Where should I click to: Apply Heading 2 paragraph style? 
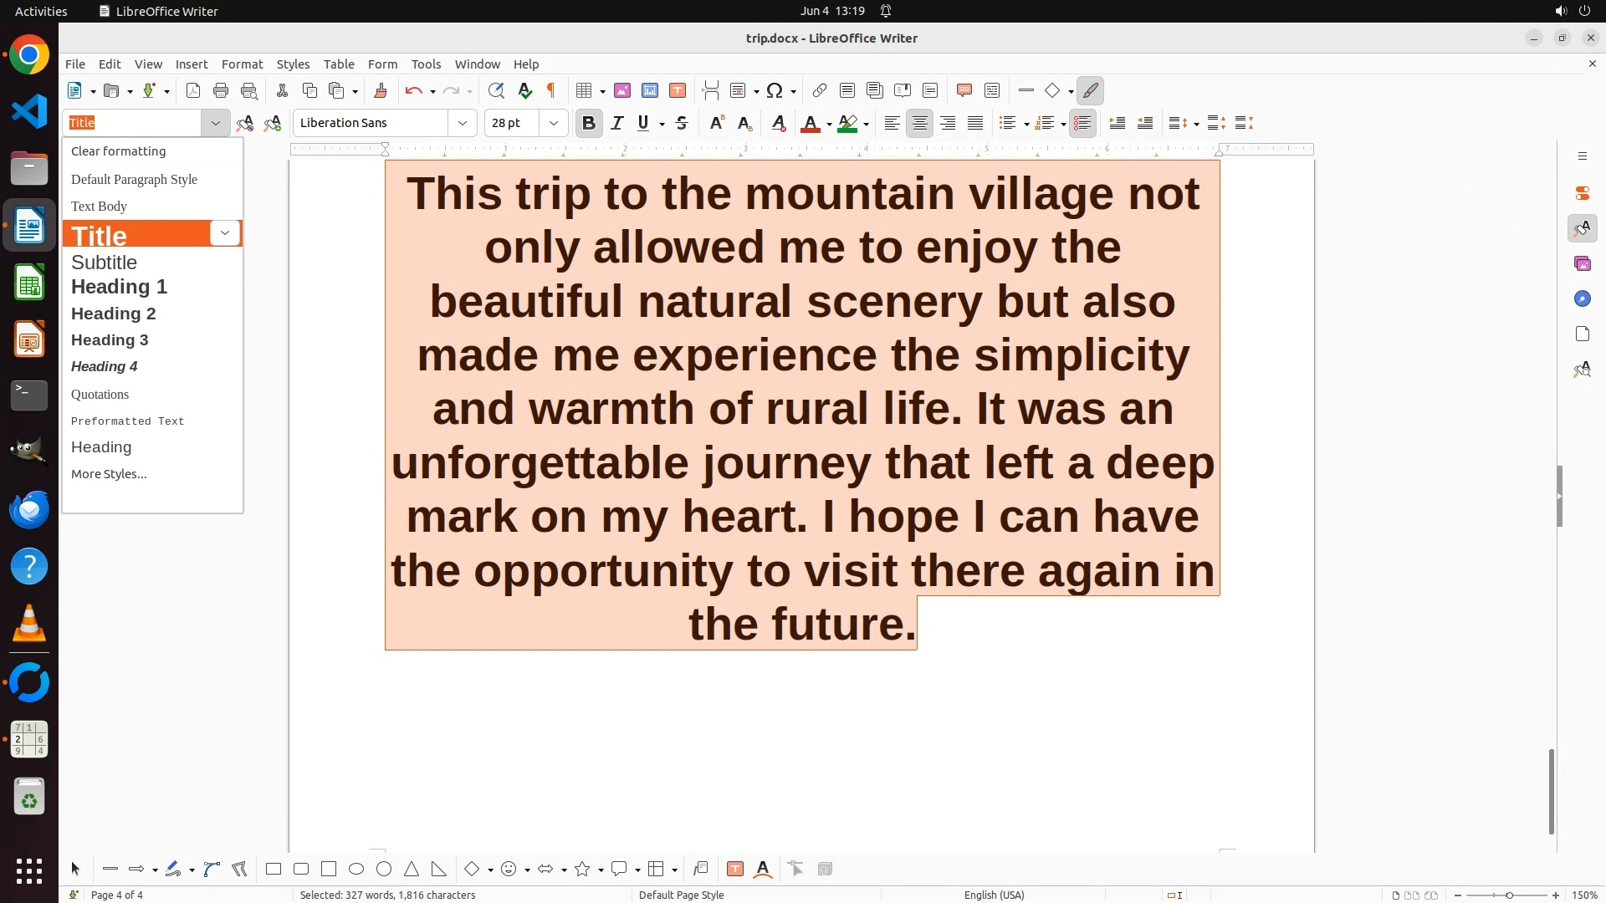(114, 314)
